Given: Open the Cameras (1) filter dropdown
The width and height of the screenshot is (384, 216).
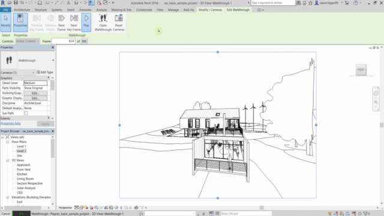Looking at the screenshot, I should pos(17,73).
